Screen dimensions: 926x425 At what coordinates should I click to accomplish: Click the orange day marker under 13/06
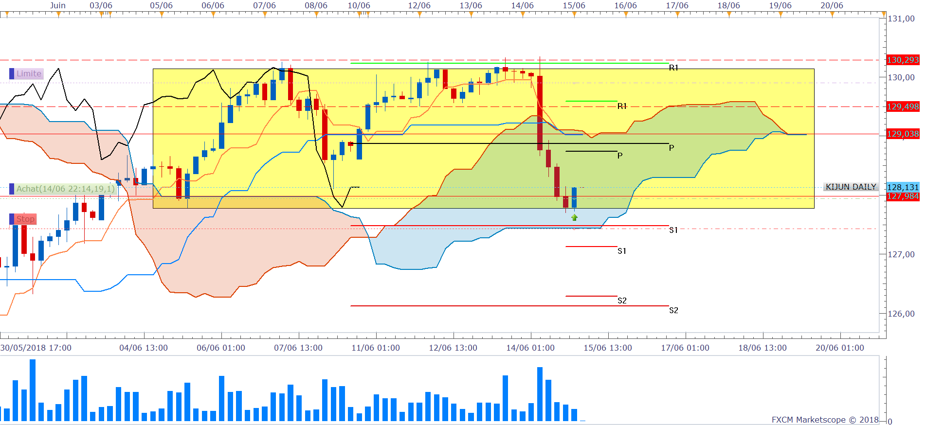(x=471, y=14)
